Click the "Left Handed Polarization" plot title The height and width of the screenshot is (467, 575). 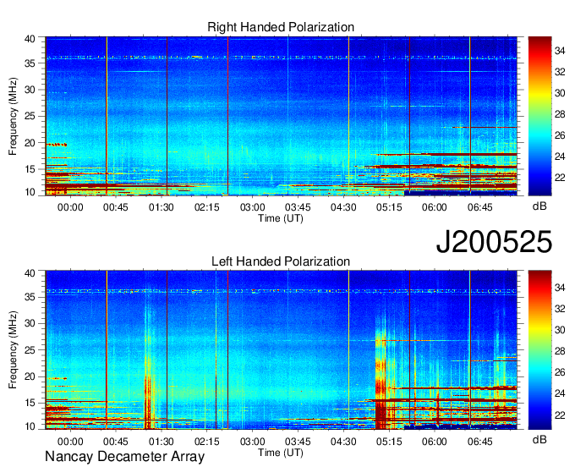point(281,261)
